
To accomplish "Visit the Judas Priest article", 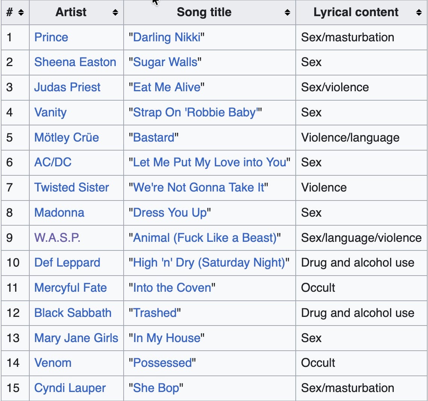I will [67, 87].
